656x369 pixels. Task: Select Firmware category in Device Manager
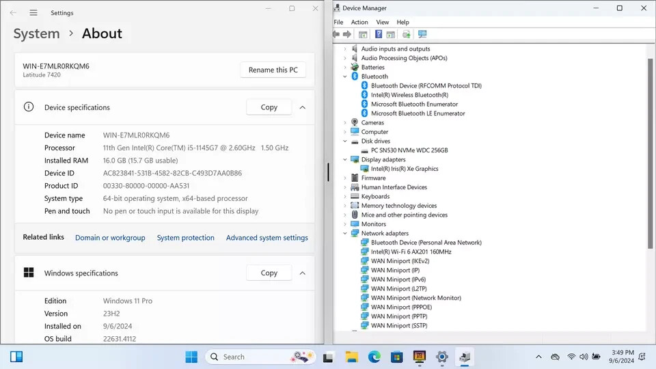point(373,178)
